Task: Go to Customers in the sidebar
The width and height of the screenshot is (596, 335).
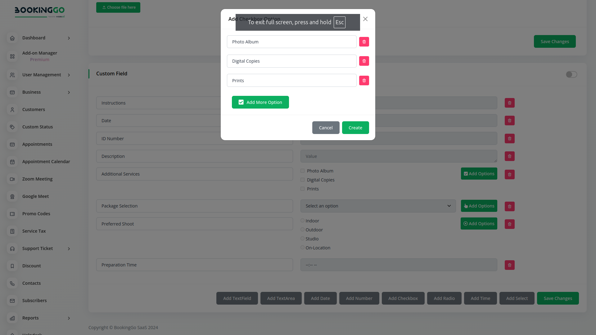Action: pyautogui.click(x=34, y=109)
